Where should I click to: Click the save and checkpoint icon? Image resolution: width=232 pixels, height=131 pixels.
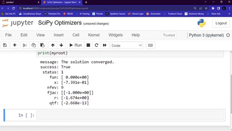(x=5, y=45)
